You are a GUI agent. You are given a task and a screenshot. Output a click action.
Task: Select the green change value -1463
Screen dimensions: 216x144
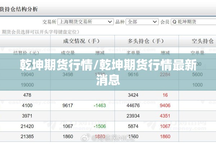click(100, 105)
